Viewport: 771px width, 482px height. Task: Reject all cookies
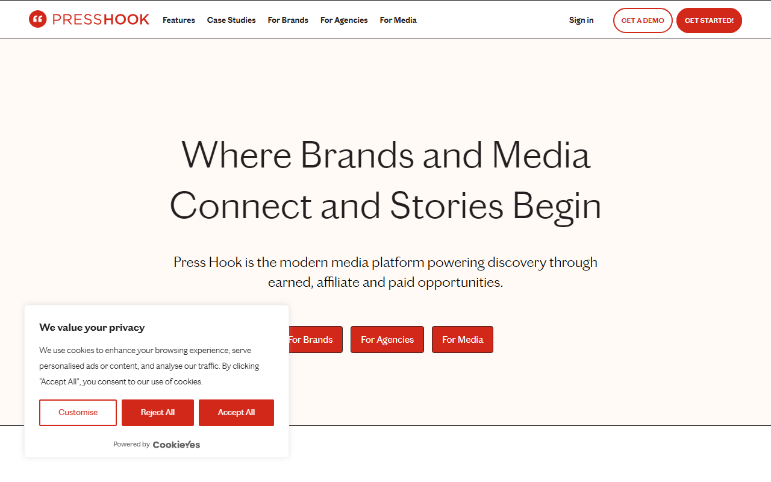158,413
